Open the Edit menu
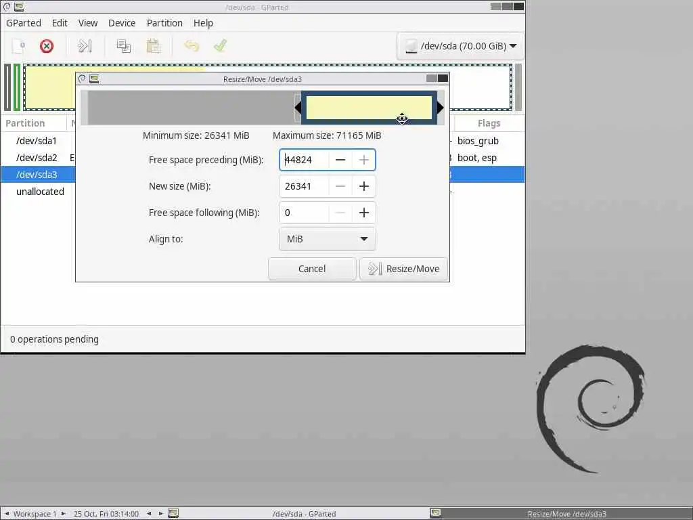This screenshot has width=693, height=520. click(60, 23)
